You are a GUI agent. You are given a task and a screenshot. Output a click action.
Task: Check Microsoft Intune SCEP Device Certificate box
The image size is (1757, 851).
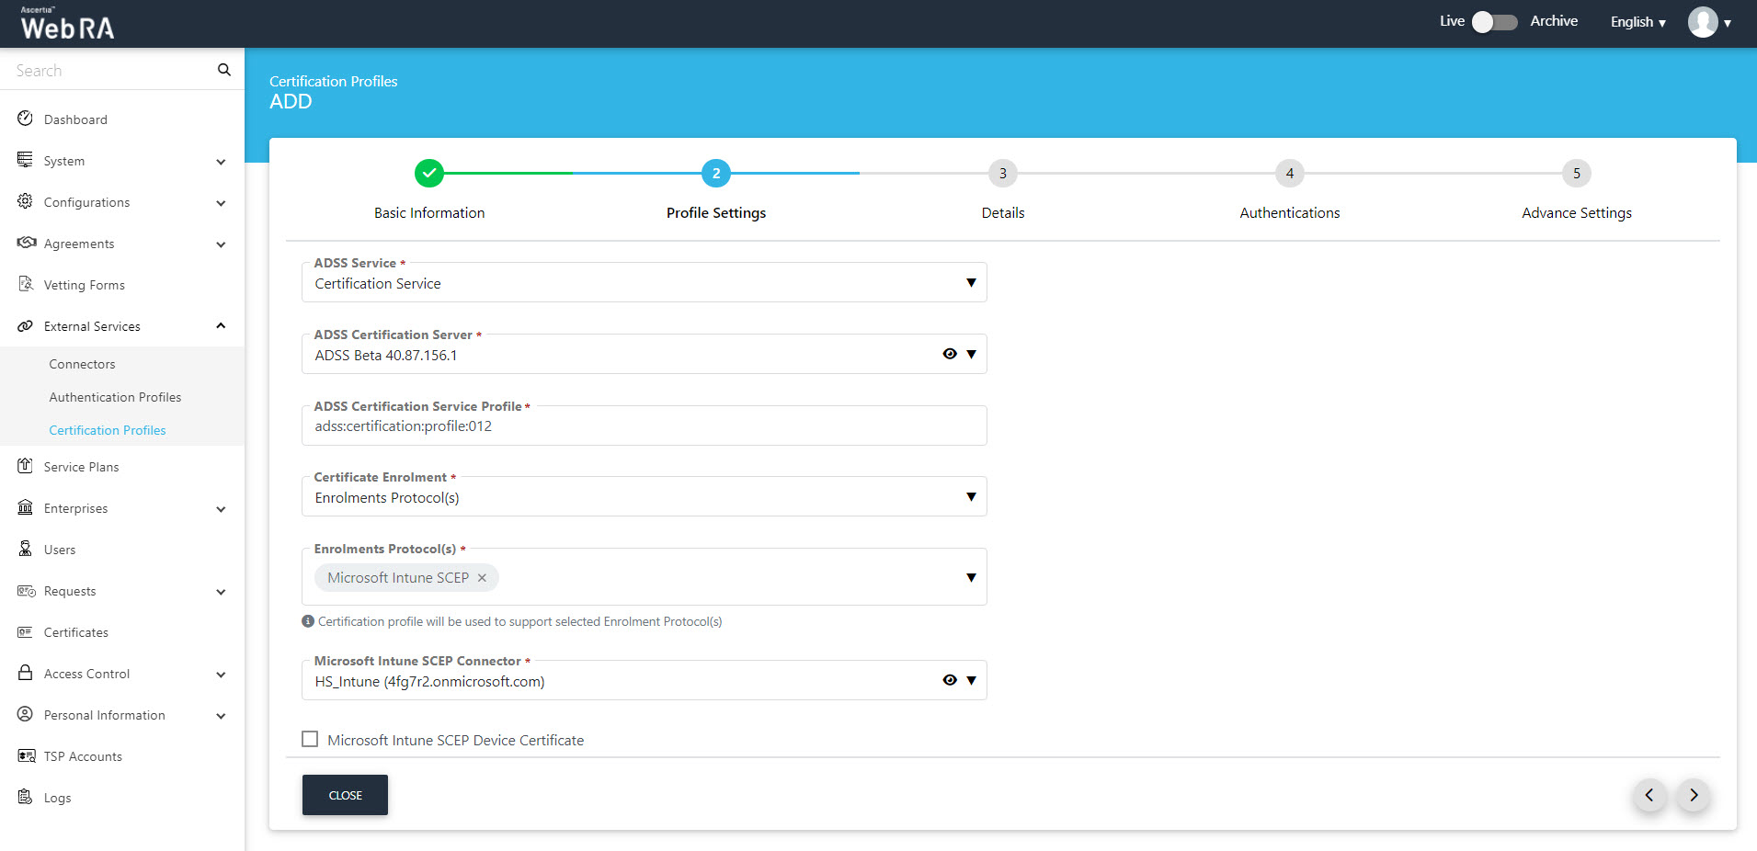(x=310, y=739)
